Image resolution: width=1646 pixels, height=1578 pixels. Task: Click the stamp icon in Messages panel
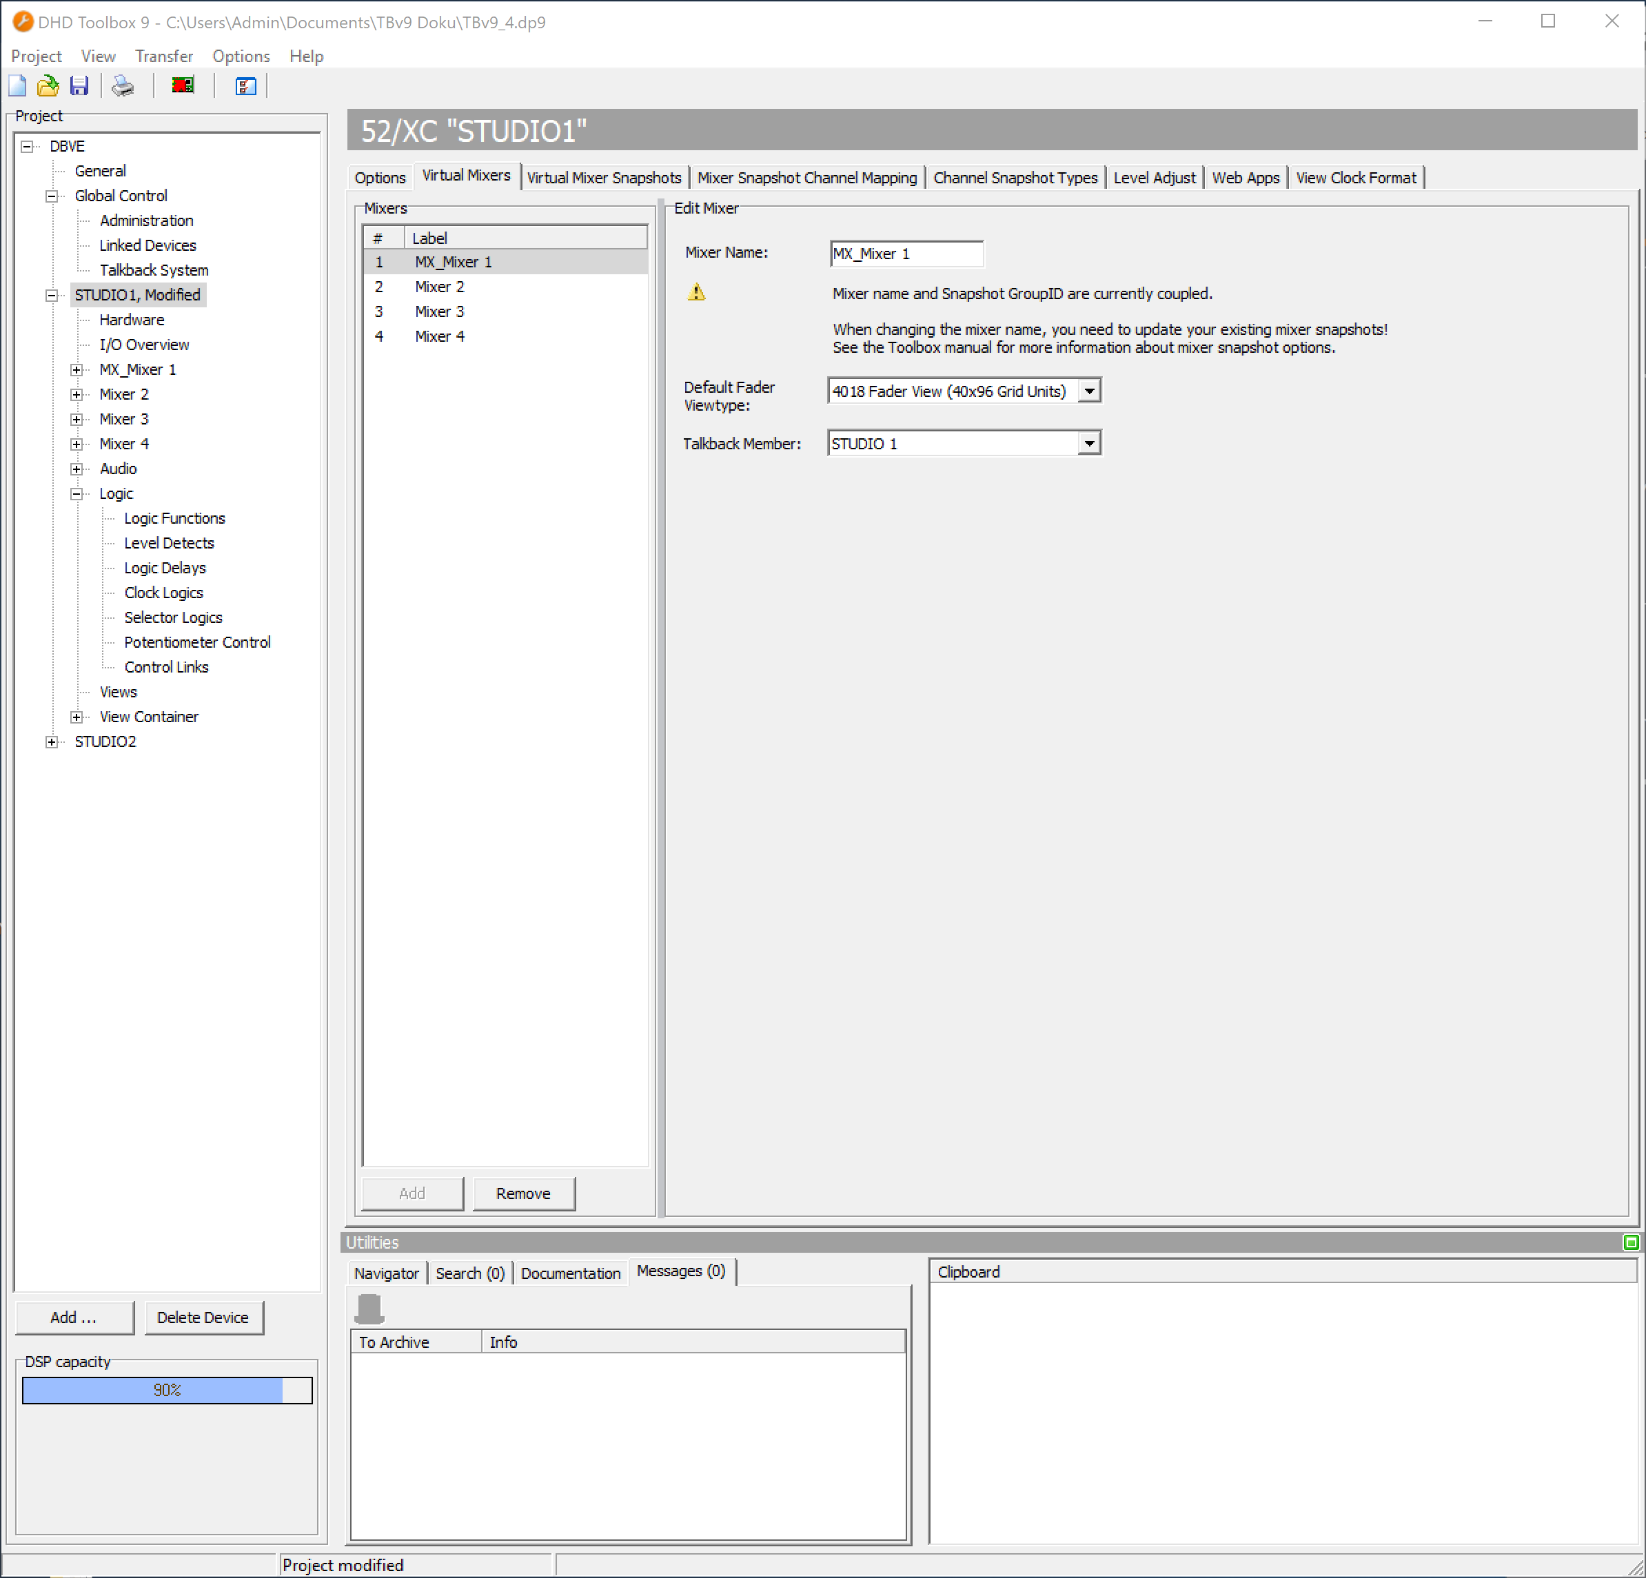[x=369, y=1308]
